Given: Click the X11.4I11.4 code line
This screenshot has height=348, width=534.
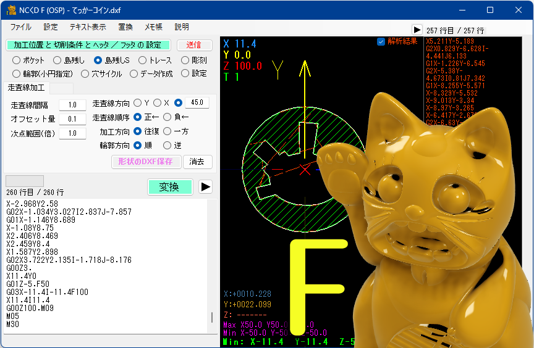Looking at the screenshot, I should point(28,300).
